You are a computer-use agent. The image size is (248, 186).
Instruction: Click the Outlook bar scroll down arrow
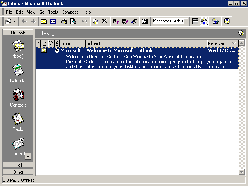[28, 157]
